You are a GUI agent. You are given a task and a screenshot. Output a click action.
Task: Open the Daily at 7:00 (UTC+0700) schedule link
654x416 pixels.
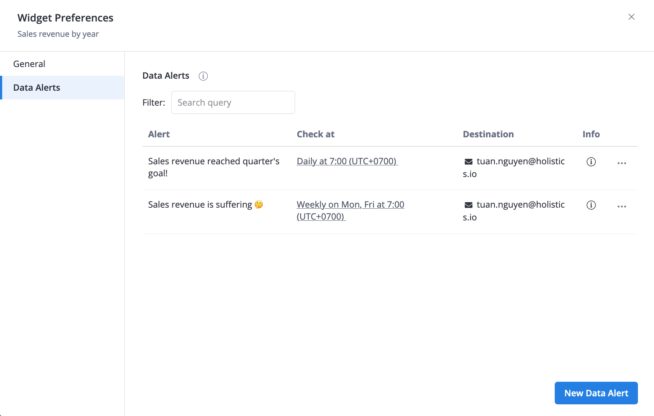pyautogui.click(x=347, y=161)
